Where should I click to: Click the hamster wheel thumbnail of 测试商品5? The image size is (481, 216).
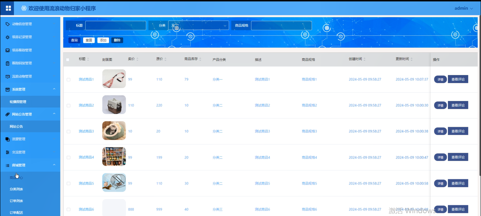114,182
